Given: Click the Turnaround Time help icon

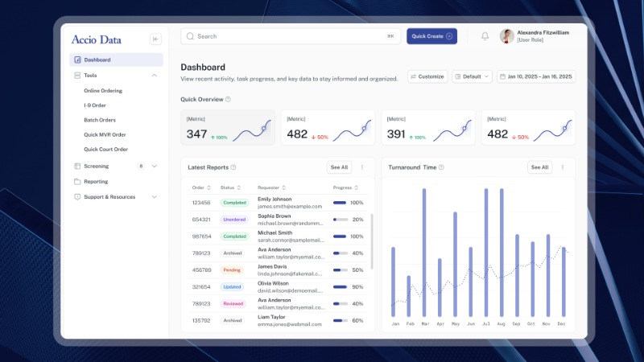Looking at the screenshot, I should [441, 167].
